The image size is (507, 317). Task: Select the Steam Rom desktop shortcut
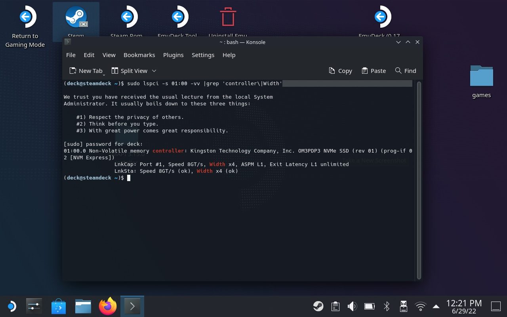pos(126,21)
